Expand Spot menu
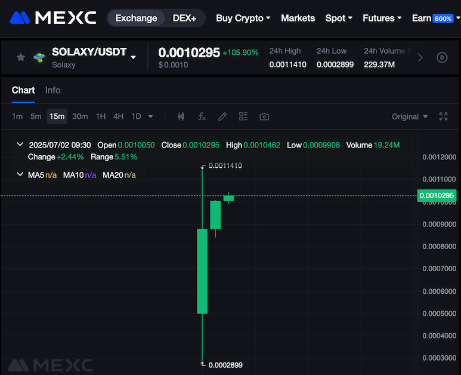 click(339, 18)
